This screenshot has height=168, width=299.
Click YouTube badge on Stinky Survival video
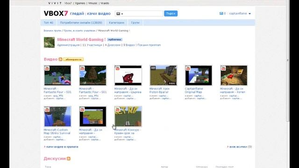point(47,109)
